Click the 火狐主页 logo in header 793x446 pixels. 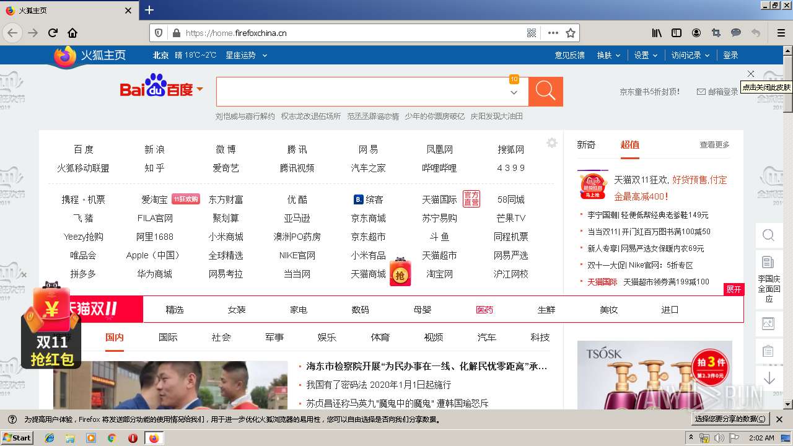(x=90, y=56)
